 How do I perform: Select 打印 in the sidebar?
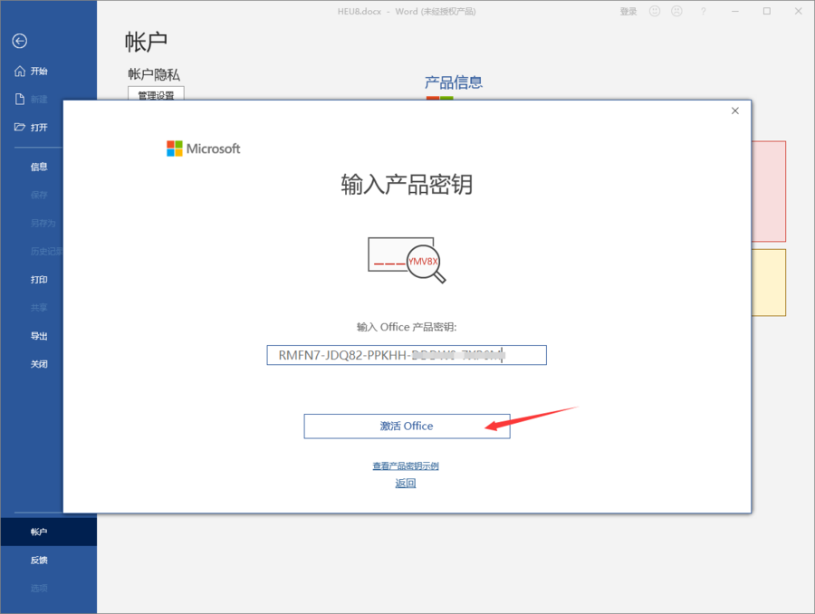tap(39, 279)
